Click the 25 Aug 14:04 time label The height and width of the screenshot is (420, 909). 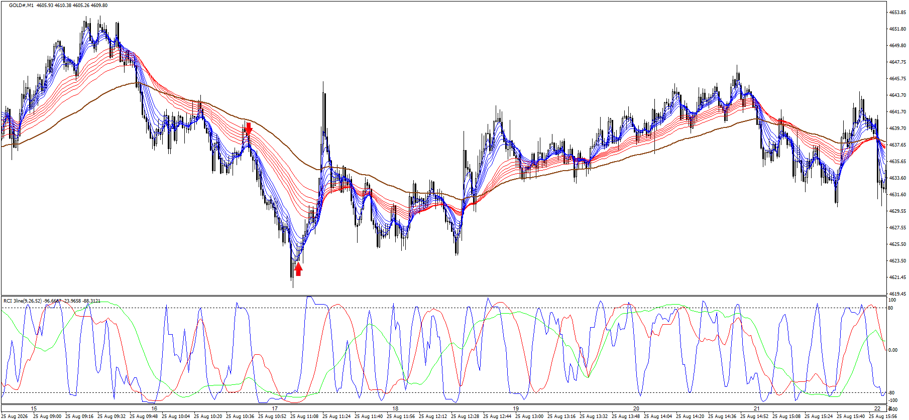click(x=658, y=416)
